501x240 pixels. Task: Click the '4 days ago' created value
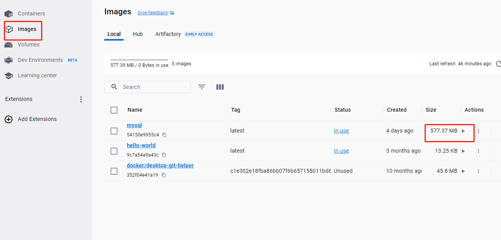400,131
